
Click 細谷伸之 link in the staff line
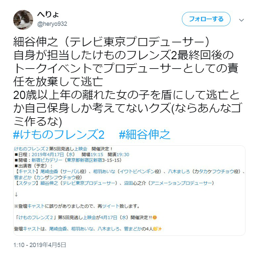click(49, 183)
